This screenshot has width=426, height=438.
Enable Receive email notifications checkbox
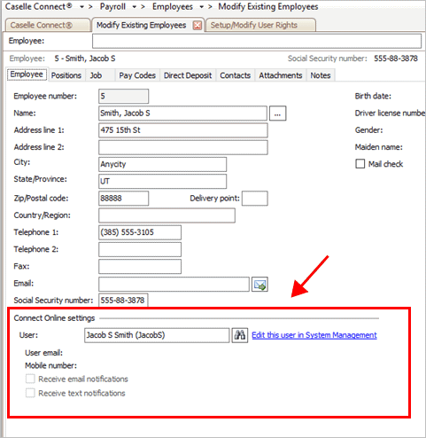pos(30,379)
